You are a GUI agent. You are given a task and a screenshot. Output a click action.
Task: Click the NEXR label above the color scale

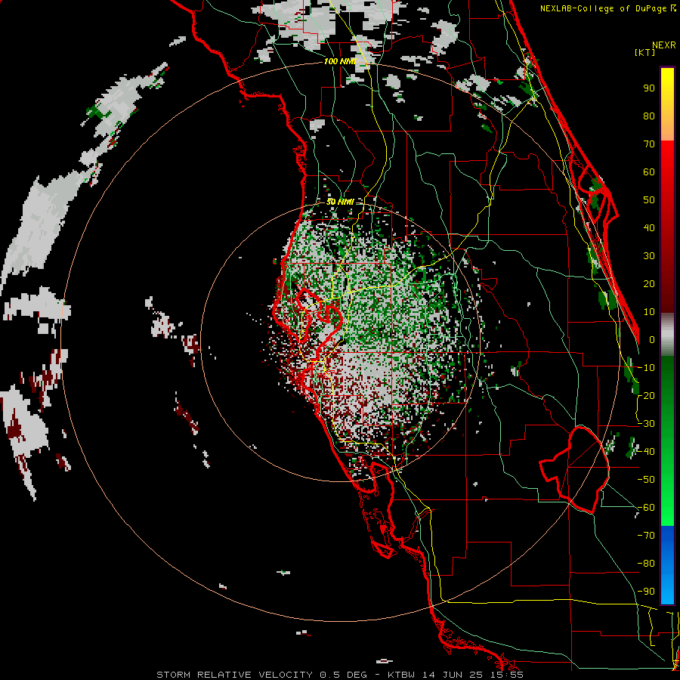pos(664,45)
